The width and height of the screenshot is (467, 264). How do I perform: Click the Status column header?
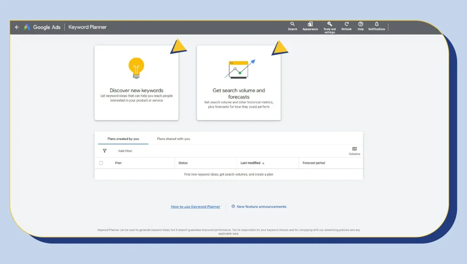pyautogui.click(x=183, y=163)
